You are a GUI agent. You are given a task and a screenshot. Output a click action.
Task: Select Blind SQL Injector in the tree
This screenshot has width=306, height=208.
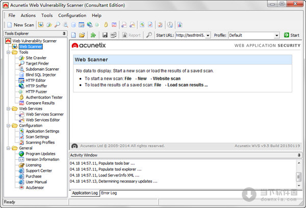[x=41, y=75]
